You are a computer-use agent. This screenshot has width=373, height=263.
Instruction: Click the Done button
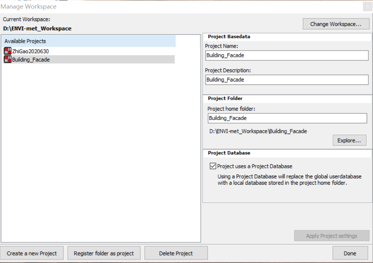coord(350,253)
